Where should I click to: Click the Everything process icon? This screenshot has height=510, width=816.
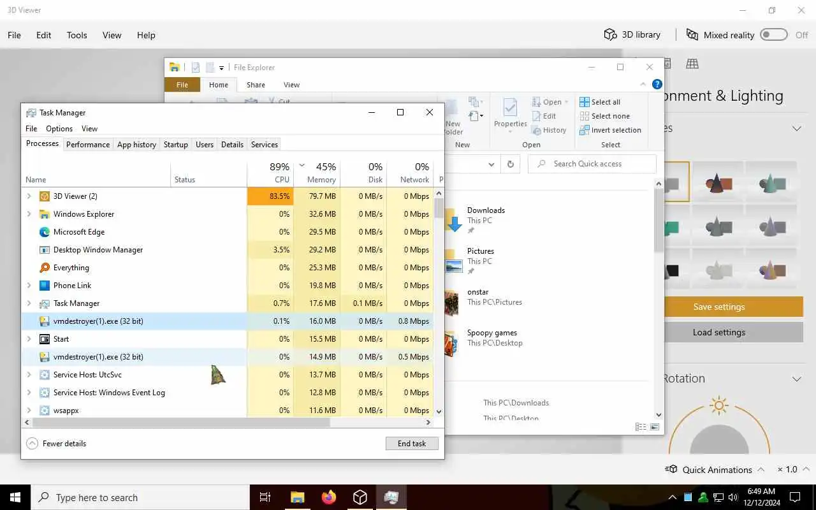[x=45, y=268]
